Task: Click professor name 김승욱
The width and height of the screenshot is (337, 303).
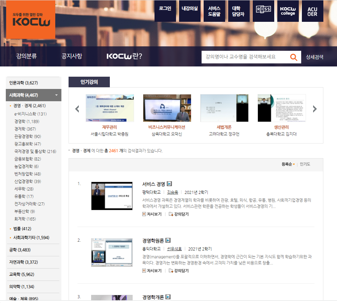Action: [x=173, y=192]
